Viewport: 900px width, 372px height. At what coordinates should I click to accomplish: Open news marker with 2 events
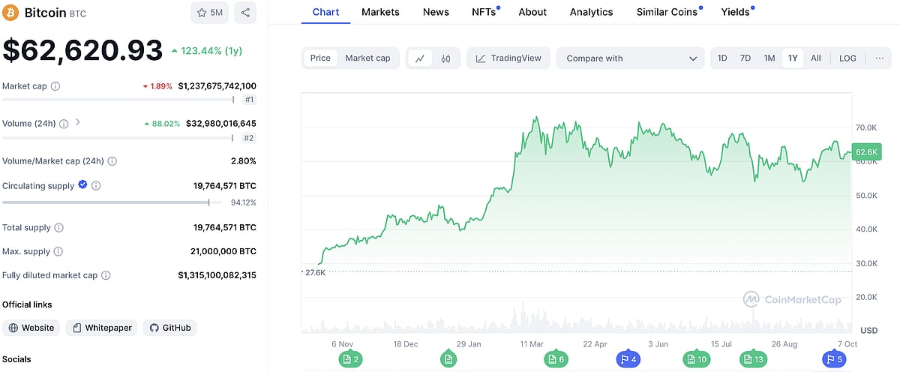tap(351, 360)
